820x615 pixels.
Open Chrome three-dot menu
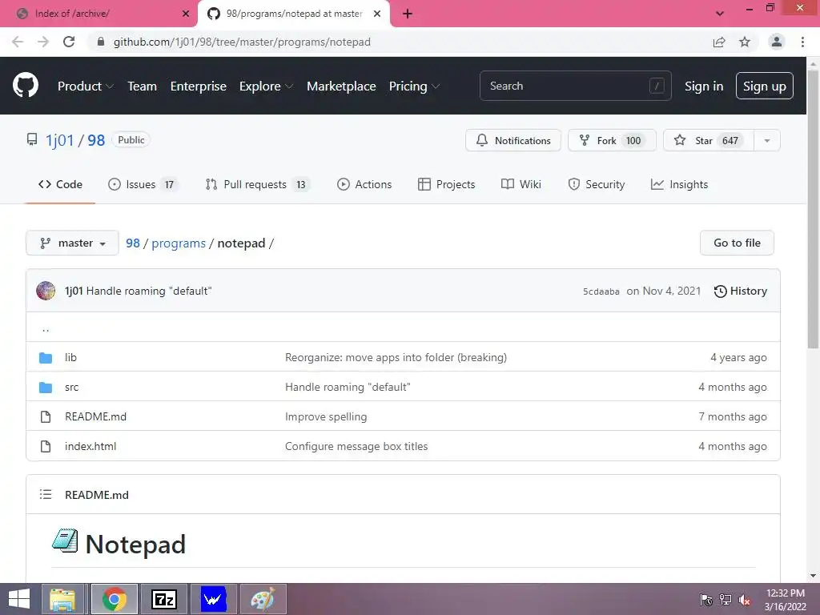tap(802, 42)
